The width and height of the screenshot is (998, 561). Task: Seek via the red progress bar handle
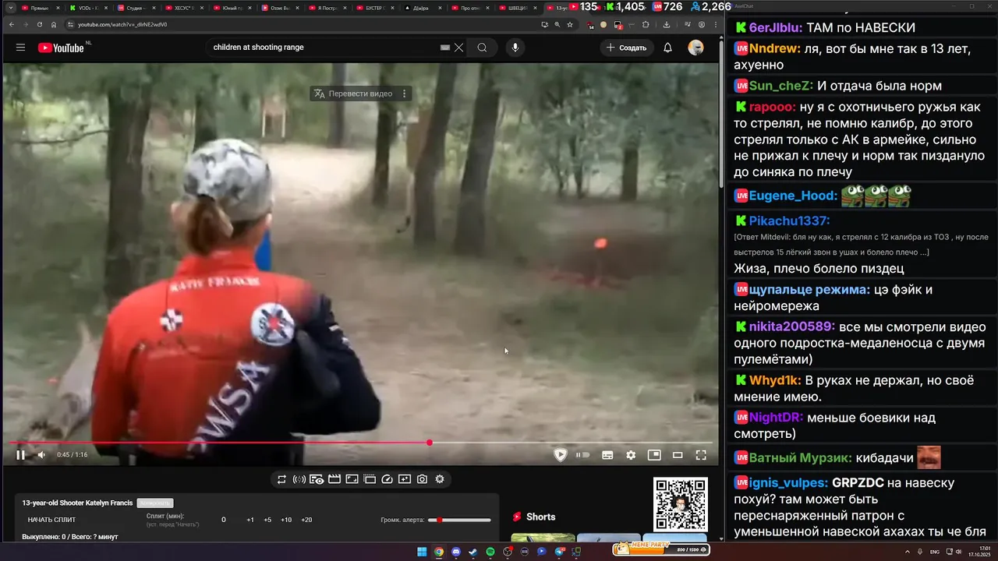[x=429, y=443]
